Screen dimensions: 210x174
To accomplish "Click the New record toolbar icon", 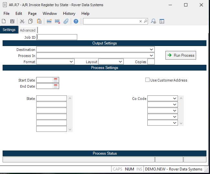I will pyautogui.click(x=4, y=21).
